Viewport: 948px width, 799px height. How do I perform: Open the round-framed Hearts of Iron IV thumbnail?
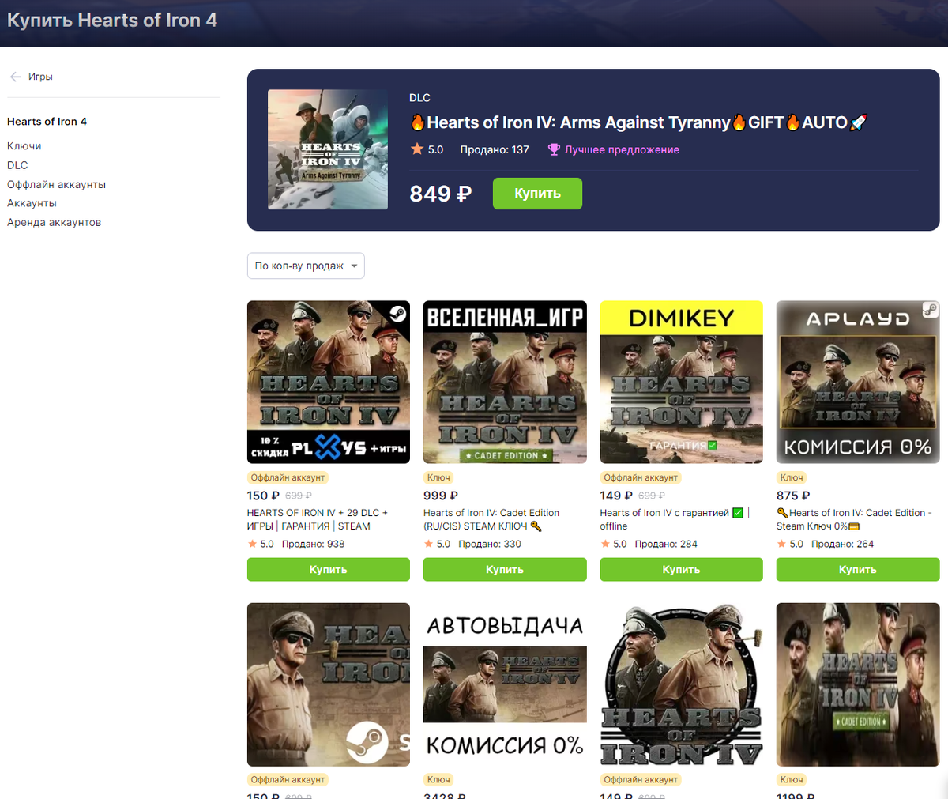click(x=681, y=684)
